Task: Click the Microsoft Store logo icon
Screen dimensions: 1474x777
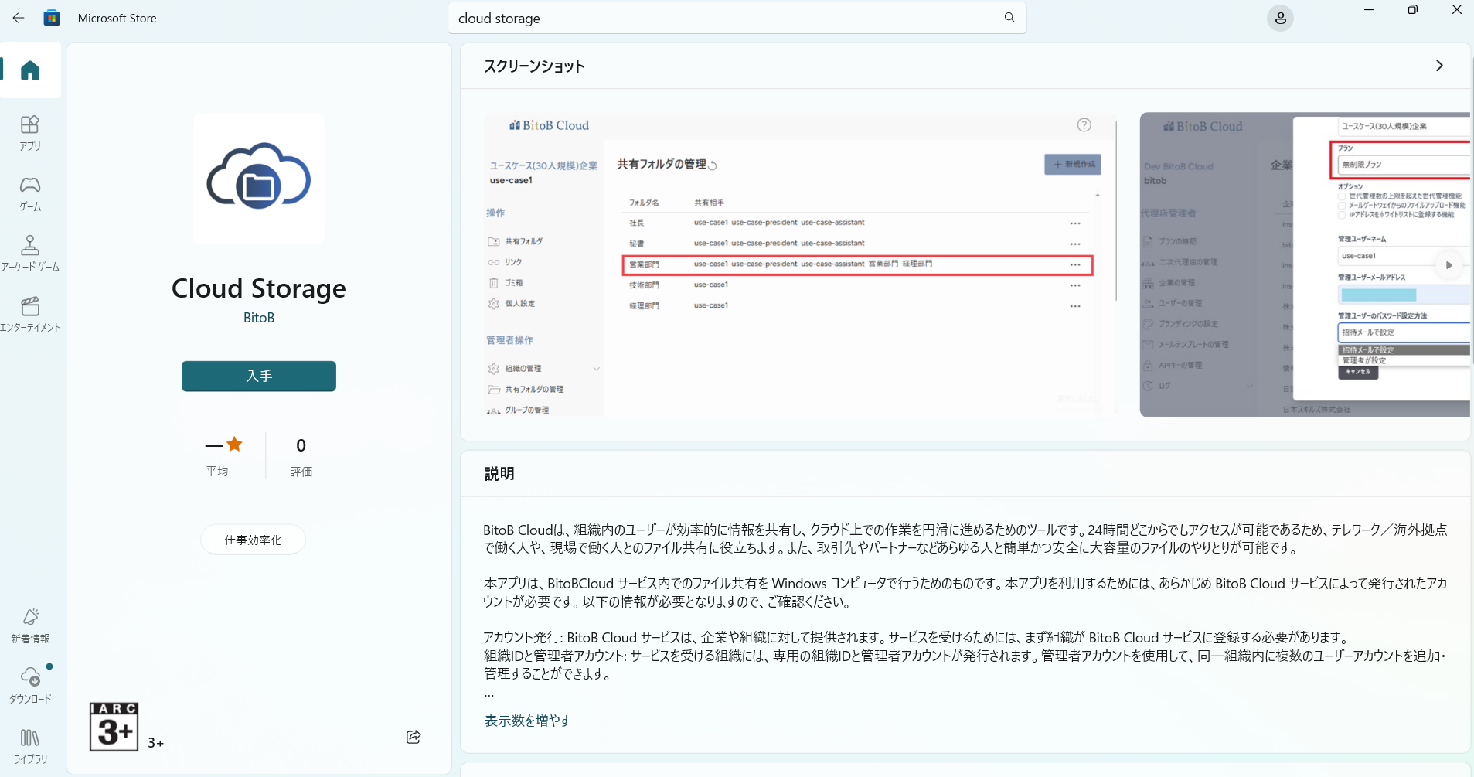Action: coord(52,18)
